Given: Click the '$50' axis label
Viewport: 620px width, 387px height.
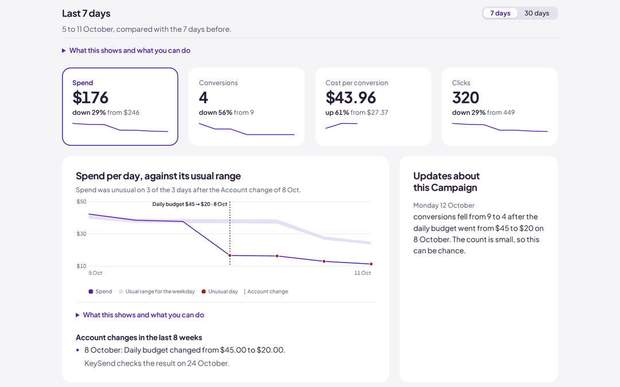Looking at the screenshot, I should [x=81, y=202].
